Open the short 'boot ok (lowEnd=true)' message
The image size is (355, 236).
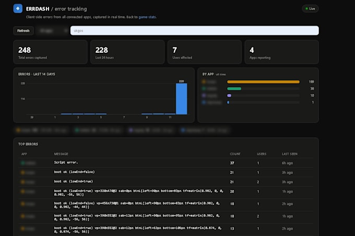[x=74, y=181]
